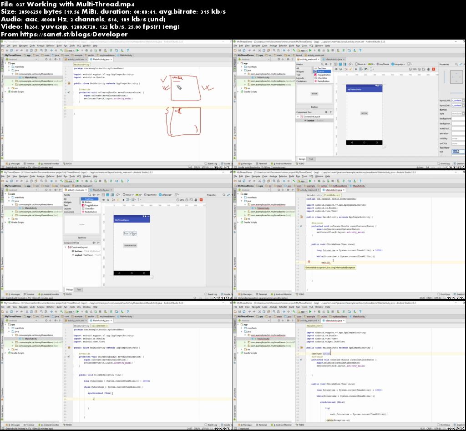Click Find magnifier toolbar icon in try/catch frame
Screen dimensions: 466x431
(274, 311)
